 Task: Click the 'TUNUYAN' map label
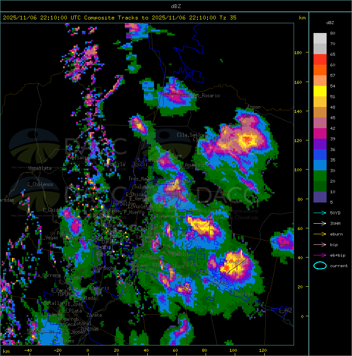pos(90,329)
